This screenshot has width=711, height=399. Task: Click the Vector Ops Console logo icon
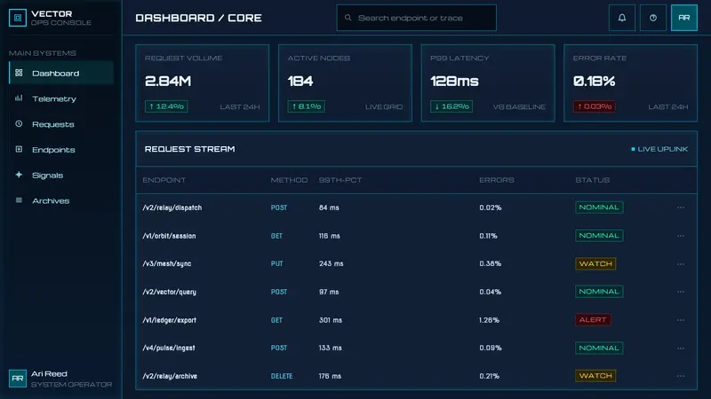[18, 18]
